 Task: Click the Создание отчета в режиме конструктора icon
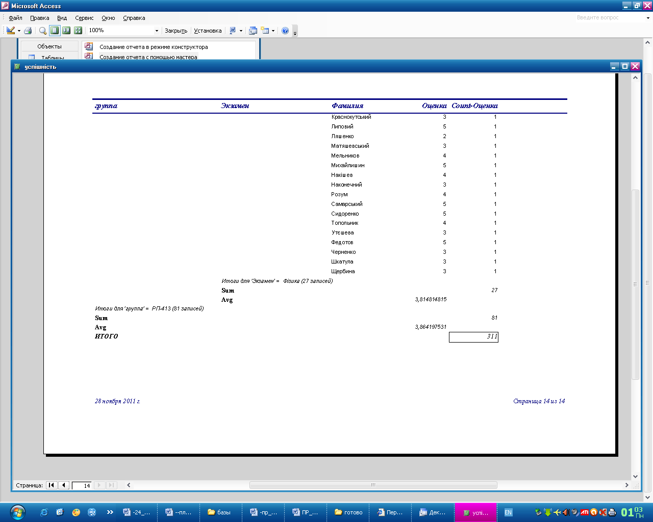tap(89, 46)
